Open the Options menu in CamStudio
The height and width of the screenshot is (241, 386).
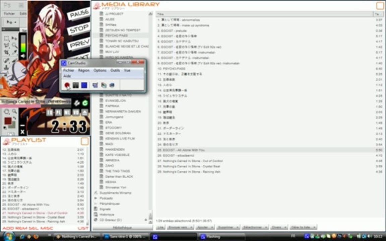tap(100, 70)
